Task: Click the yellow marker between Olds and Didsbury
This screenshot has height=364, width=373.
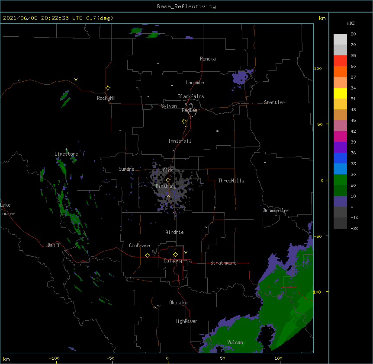Action: click(x=168, y=180)
